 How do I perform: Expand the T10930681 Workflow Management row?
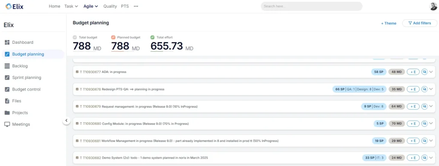[431, 141]
